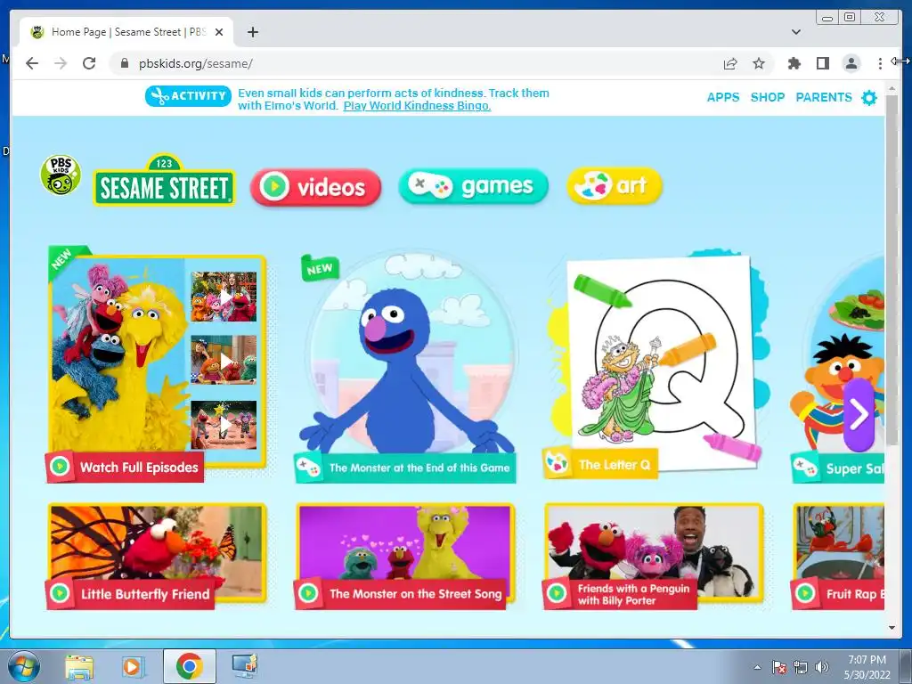Open the SHOP link
912x684 pixels.
pyautogui.click(x=768, y=97)
